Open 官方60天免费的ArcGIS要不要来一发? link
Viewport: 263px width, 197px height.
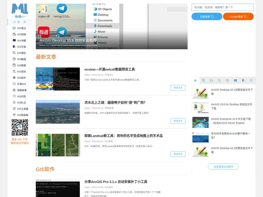tap(230, 135)
